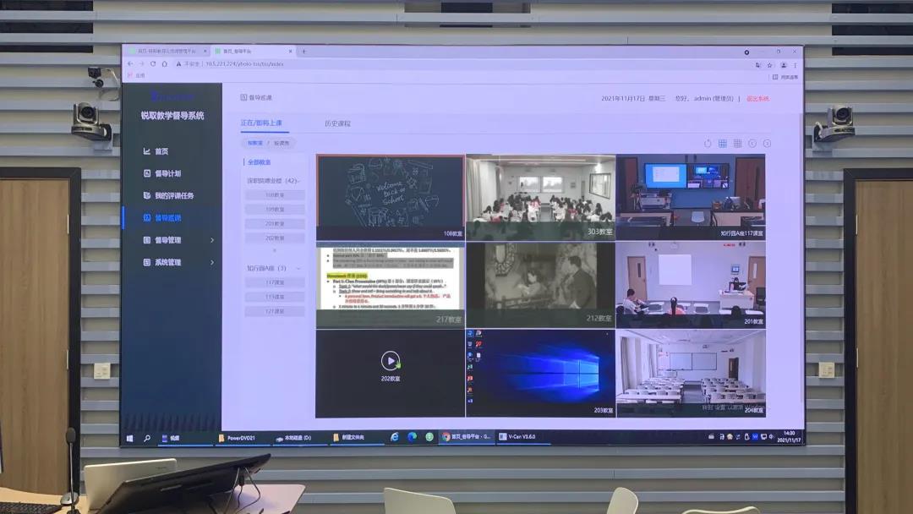
Task: Open 我的评课任务 in the sidebar
Action: pos(173,195)
